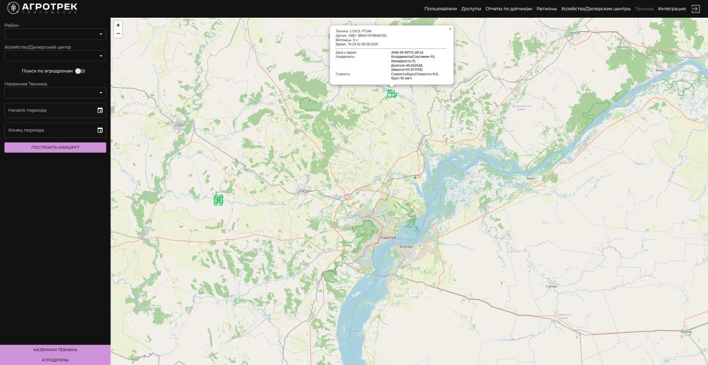Click the Маркс town label on map

pos(530,178)
